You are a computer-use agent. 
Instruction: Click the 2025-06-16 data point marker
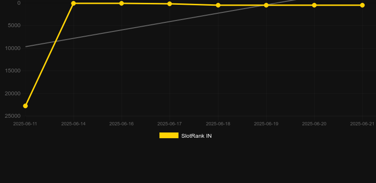(121, 3)
